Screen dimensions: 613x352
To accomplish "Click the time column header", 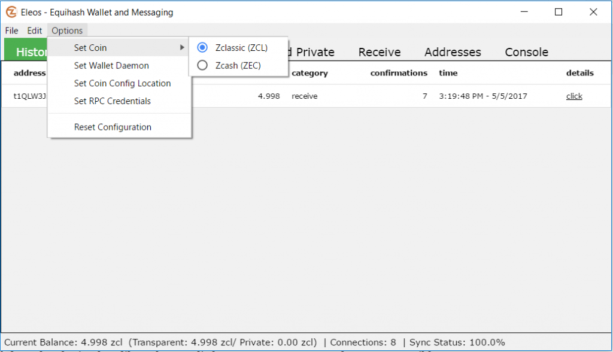I will coord(448,73).
